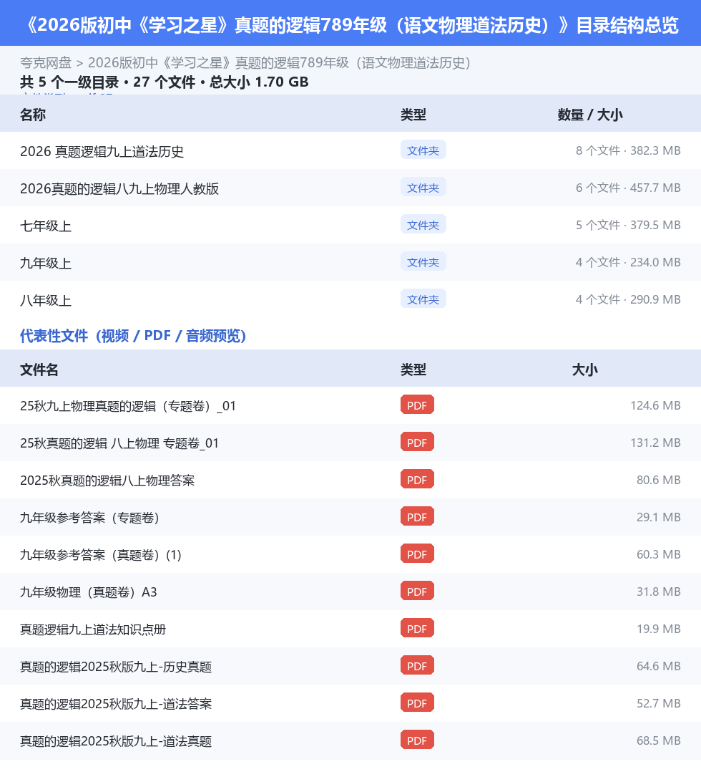Open the 七年级上 folder row
This screenshot has width=701, height=782.
(350, 226)
